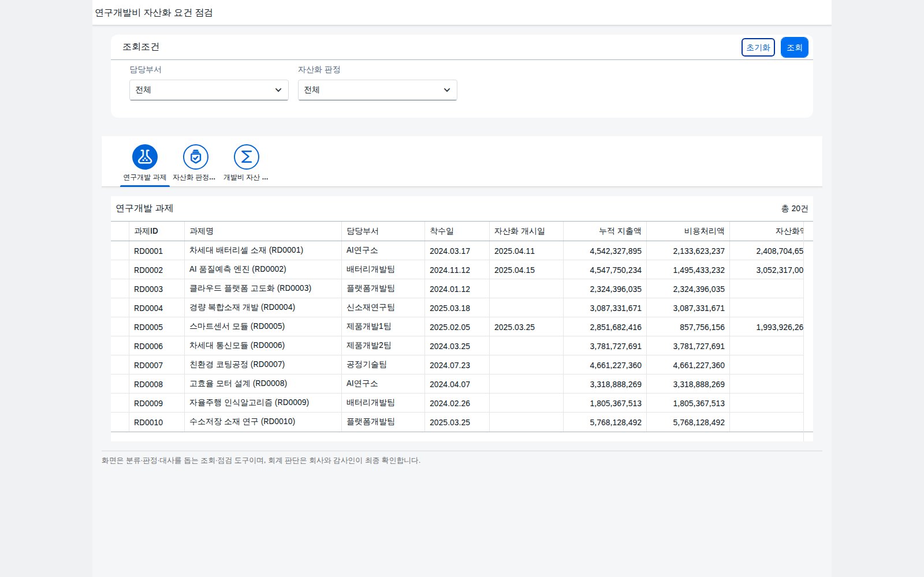Click 경량 복합소재 개발 (RD0004) name
This screenshot has width=924, height=577.
[242, 308]
